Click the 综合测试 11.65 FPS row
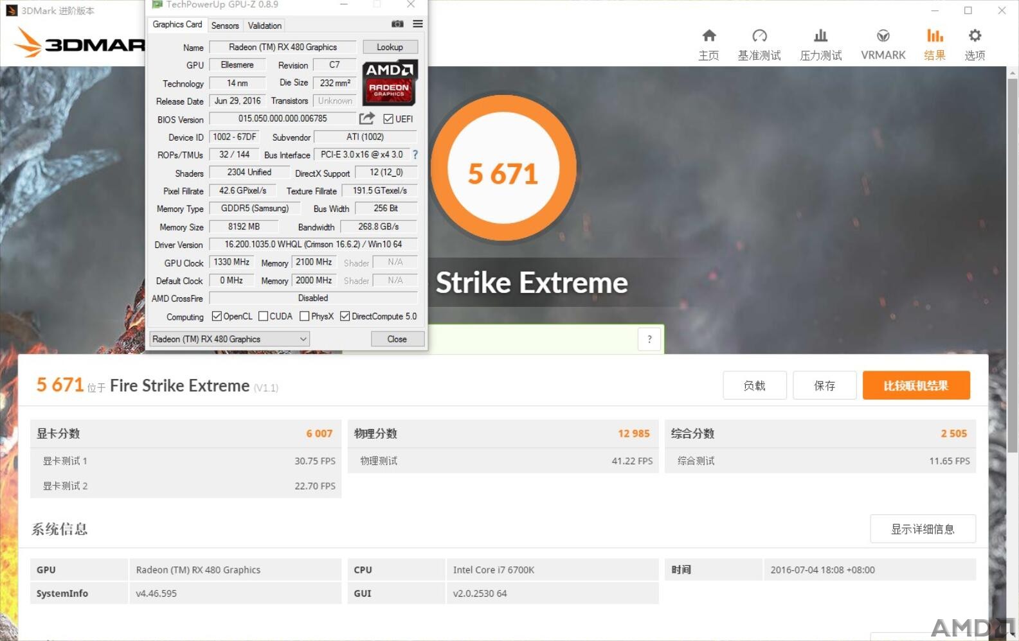1019x641 pixels. [x=820, y=461]
